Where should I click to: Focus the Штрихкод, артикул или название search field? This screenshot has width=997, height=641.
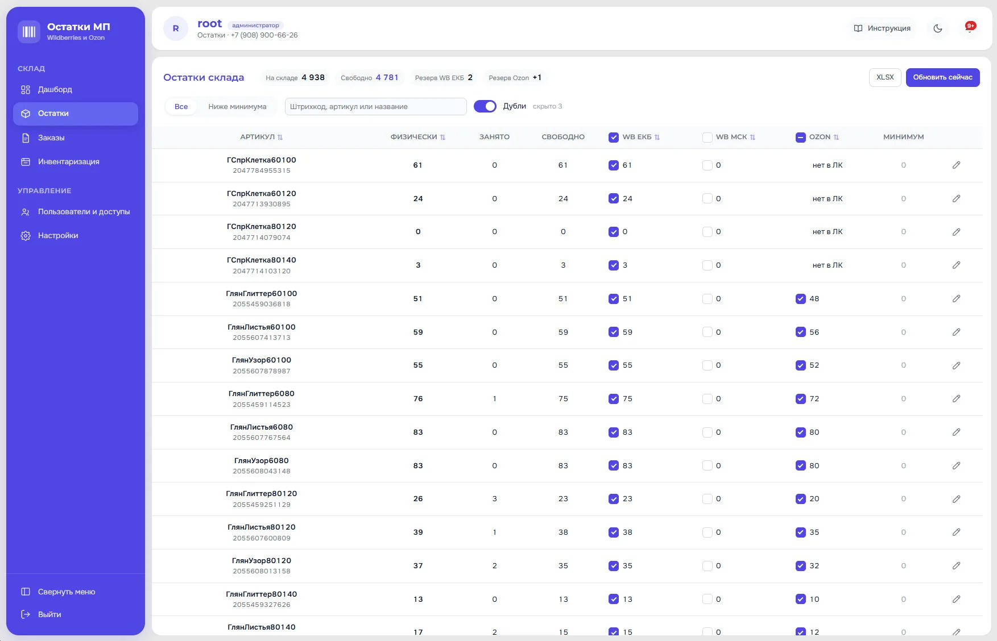tap(376, 107)
